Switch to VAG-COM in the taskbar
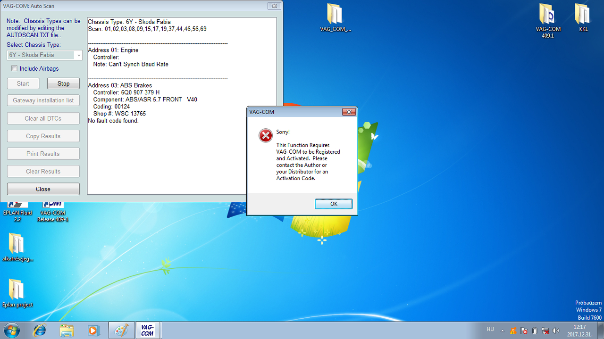This screenshot has height=339, width=604. coord(148,331)
